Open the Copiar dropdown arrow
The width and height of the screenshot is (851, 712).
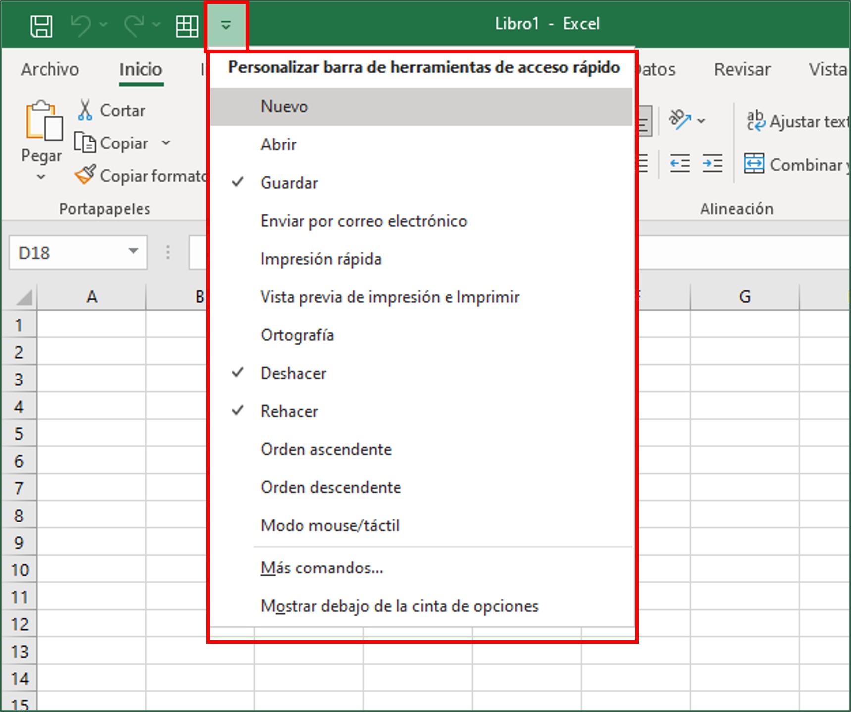[167, 142]
